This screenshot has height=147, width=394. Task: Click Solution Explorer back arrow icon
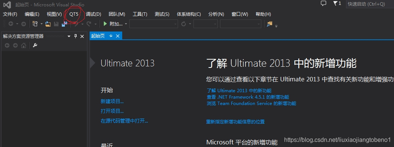pyautogui.click(x=7, y=45)
